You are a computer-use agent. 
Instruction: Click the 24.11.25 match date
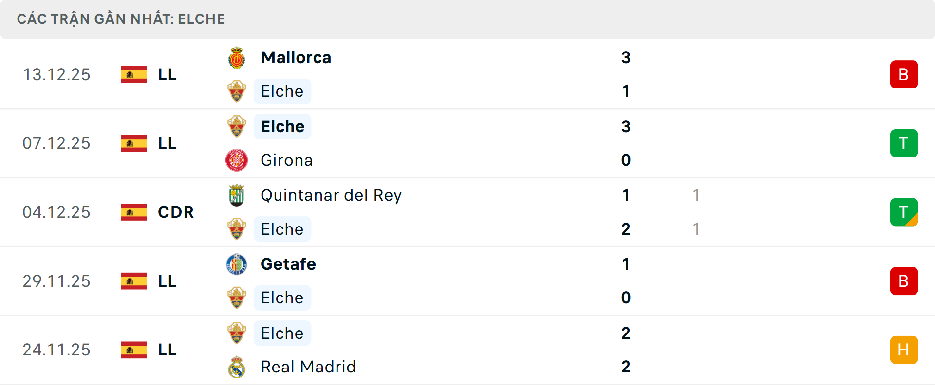pos(56,350)
